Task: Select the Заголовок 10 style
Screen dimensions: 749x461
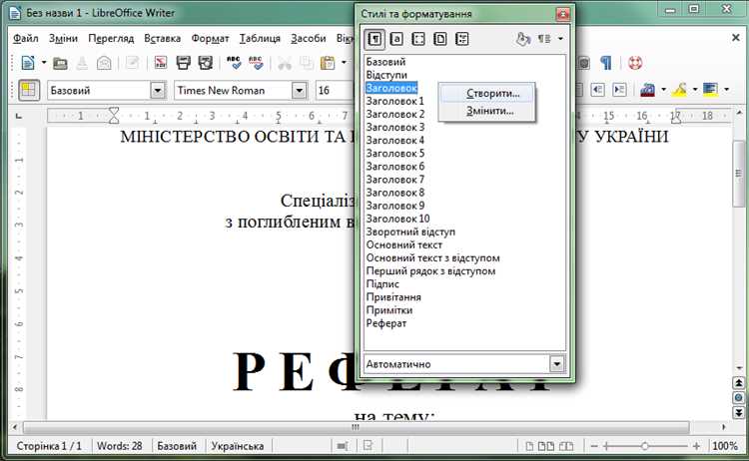Action: click(x=397, y=219)
